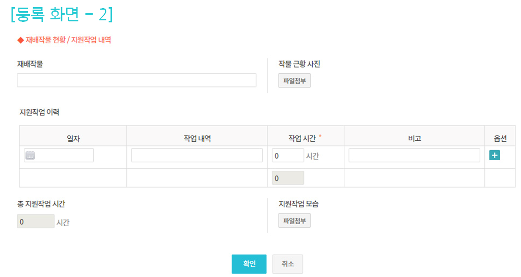Focus the 재배작물 text input
This screenshot has height=277, width=521.
pyautogui.click(x=136, y=80)
